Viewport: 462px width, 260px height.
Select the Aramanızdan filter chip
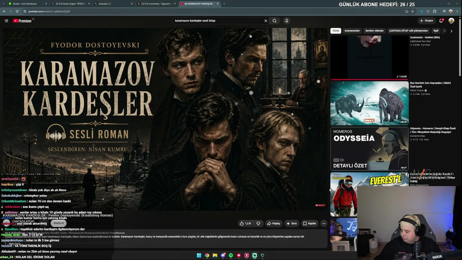coord(352,31)
